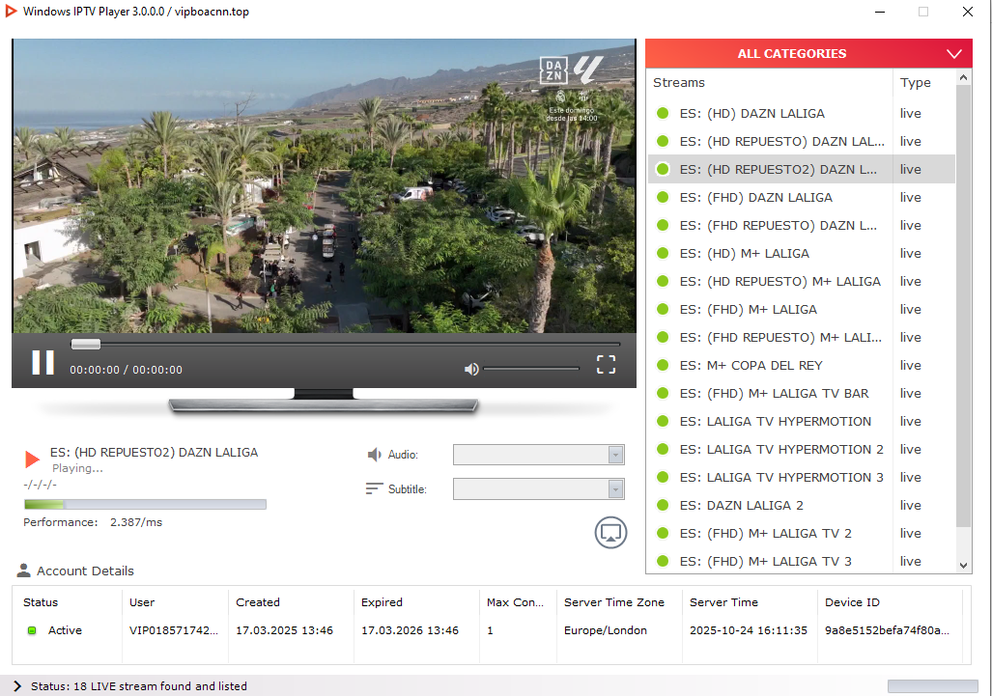Sort by Type column header
Screen dimensions: 992x696
(x=915, y=83)
